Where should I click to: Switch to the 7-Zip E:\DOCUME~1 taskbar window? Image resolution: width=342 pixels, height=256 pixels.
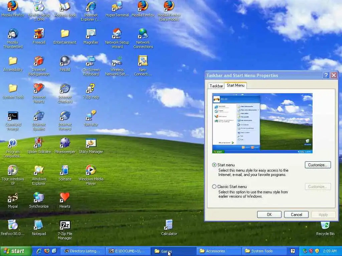point(128,251)
